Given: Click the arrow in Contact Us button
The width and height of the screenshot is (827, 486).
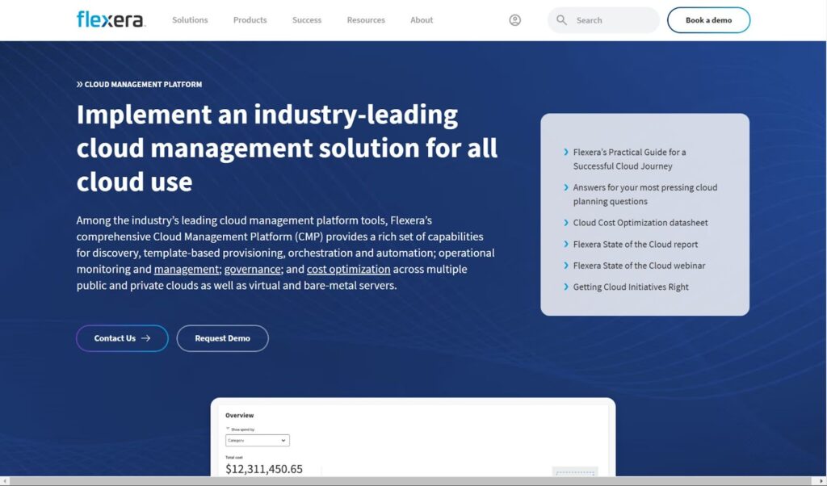Looking at the screenshot, I should click(146, 338).
